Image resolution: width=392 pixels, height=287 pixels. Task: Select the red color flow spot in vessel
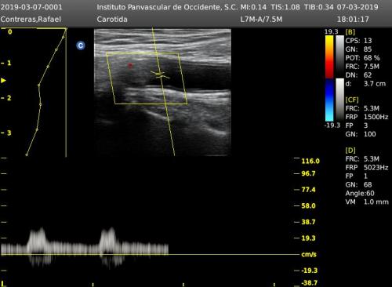point(130,65)
